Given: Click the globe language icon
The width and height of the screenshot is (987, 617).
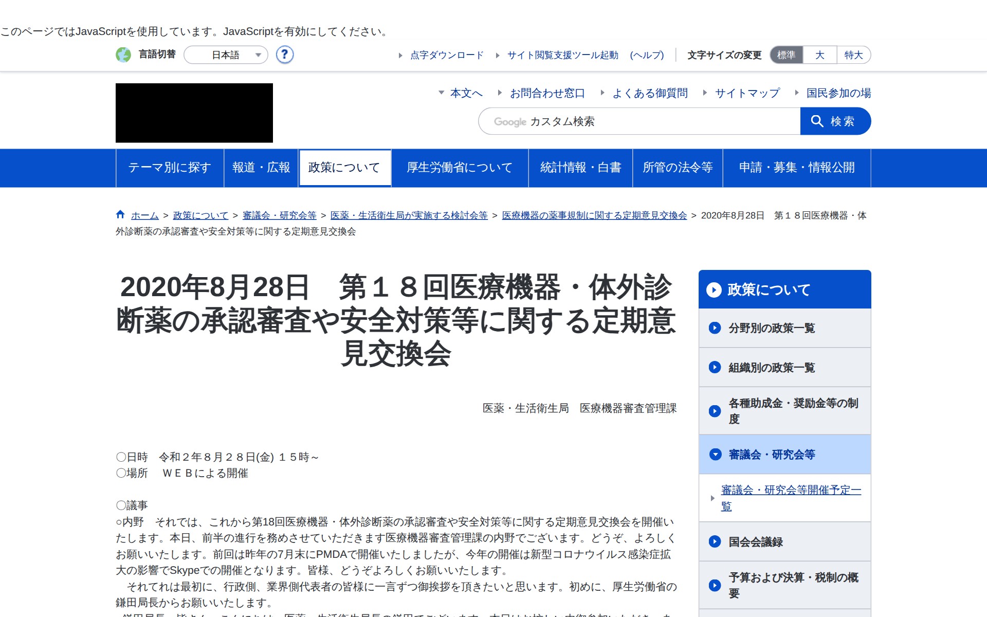Looking at the screenshot, I should click(x=123, y=55).
